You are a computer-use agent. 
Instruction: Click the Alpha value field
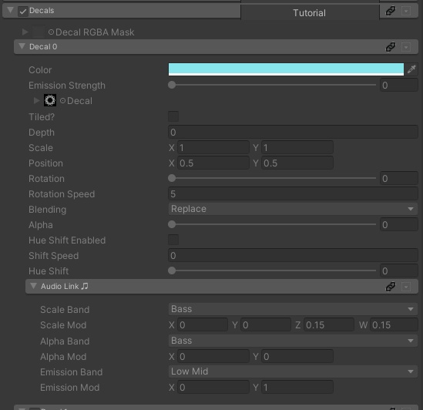pos(399,224)
